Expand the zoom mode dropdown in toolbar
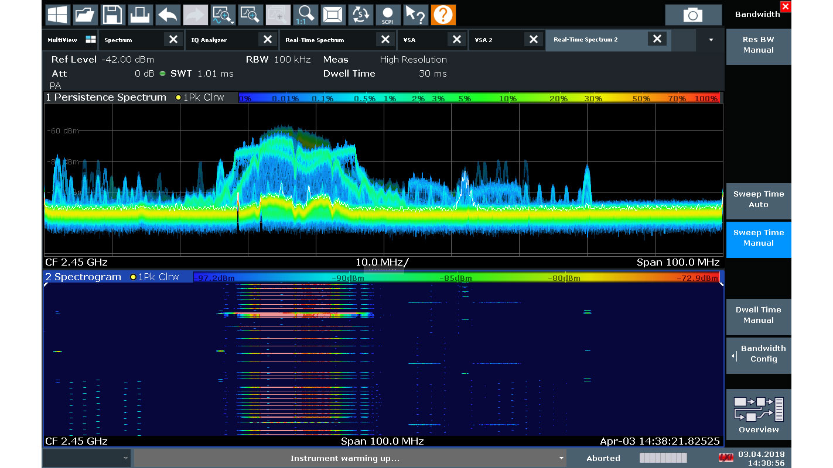The image size is (833, 468). click(x=233, y=22)
